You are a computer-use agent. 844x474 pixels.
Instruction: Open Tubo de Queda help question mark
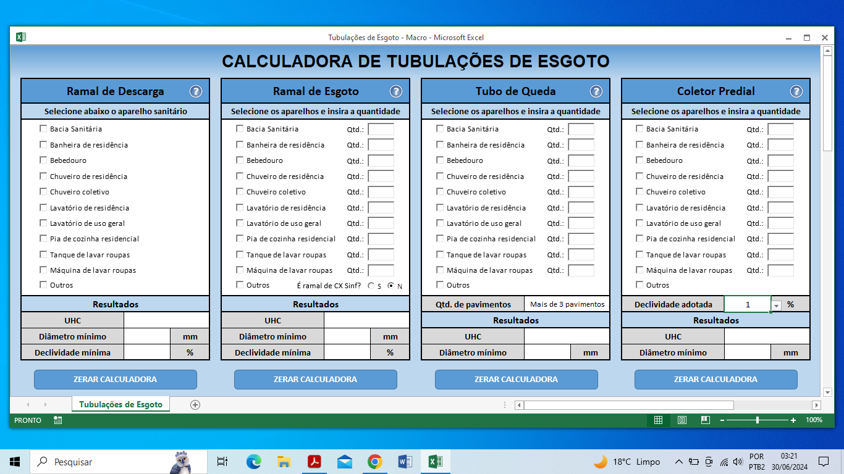(x=596, y=91)
